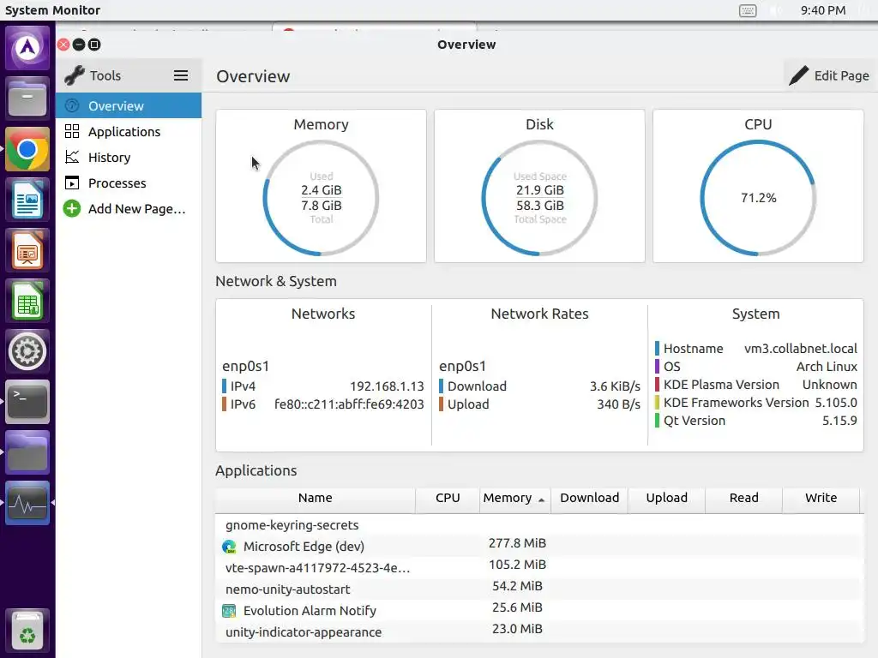Click the Disk usage pie chart
The image size is (878, 658).
tap(539, 198)
